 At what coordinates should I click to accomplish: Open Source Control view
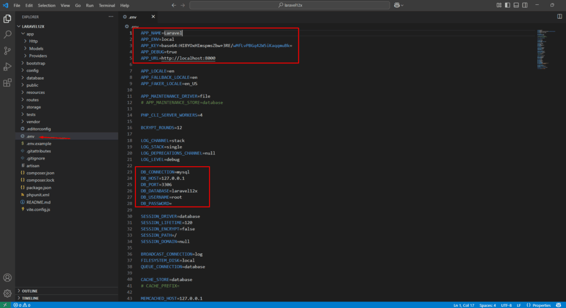pos(8,50)
